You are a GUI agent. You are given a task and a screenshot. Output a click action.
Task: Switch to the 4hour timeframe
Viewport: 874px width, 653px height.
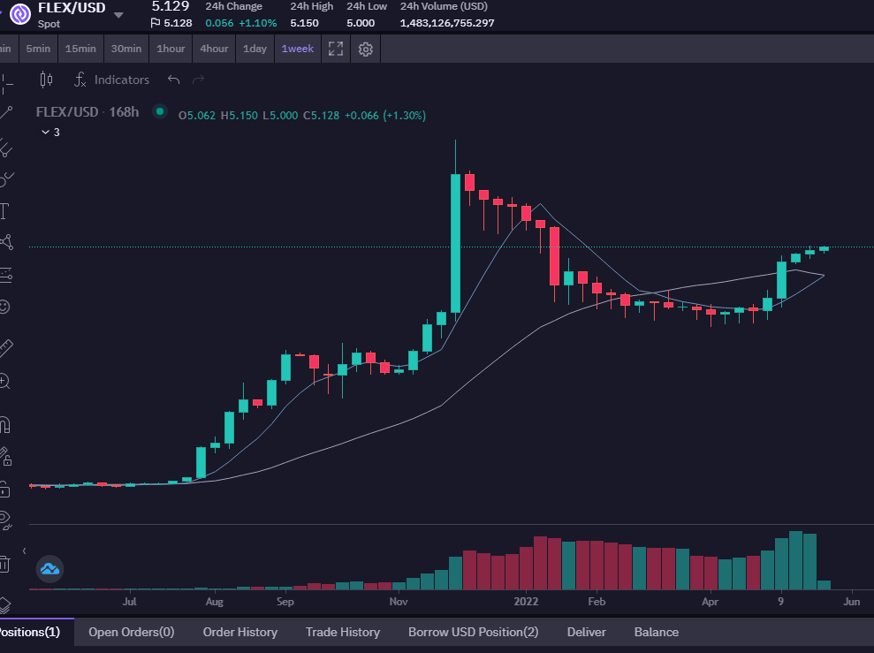[x=214, y=49]
